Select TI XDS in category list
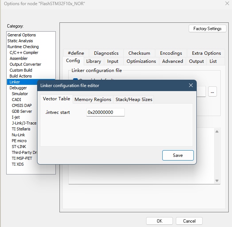 coord(18,164)
